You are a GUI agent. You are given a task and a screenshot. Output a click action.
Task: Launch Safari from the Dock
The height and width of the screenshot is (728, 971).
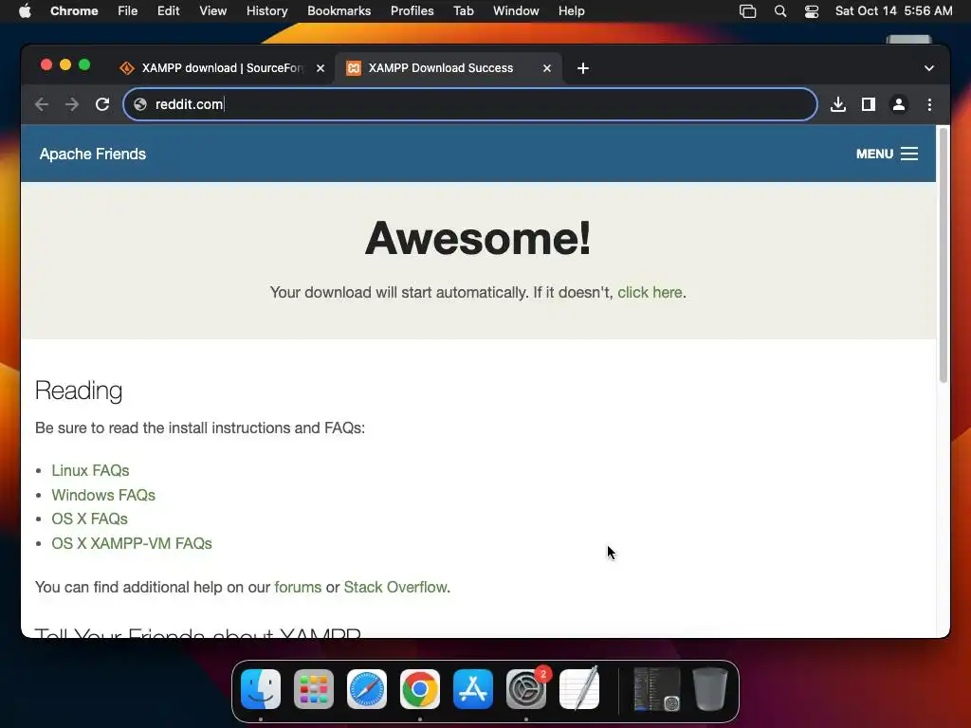(x=367, y=689)
